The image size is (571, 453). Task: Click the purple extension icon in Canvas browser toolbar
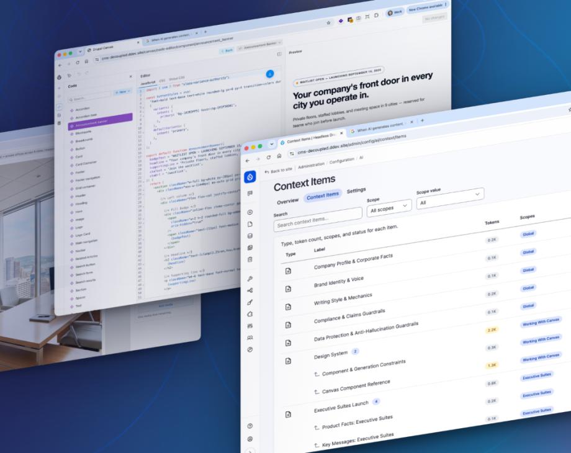click(x=341, y=20)
